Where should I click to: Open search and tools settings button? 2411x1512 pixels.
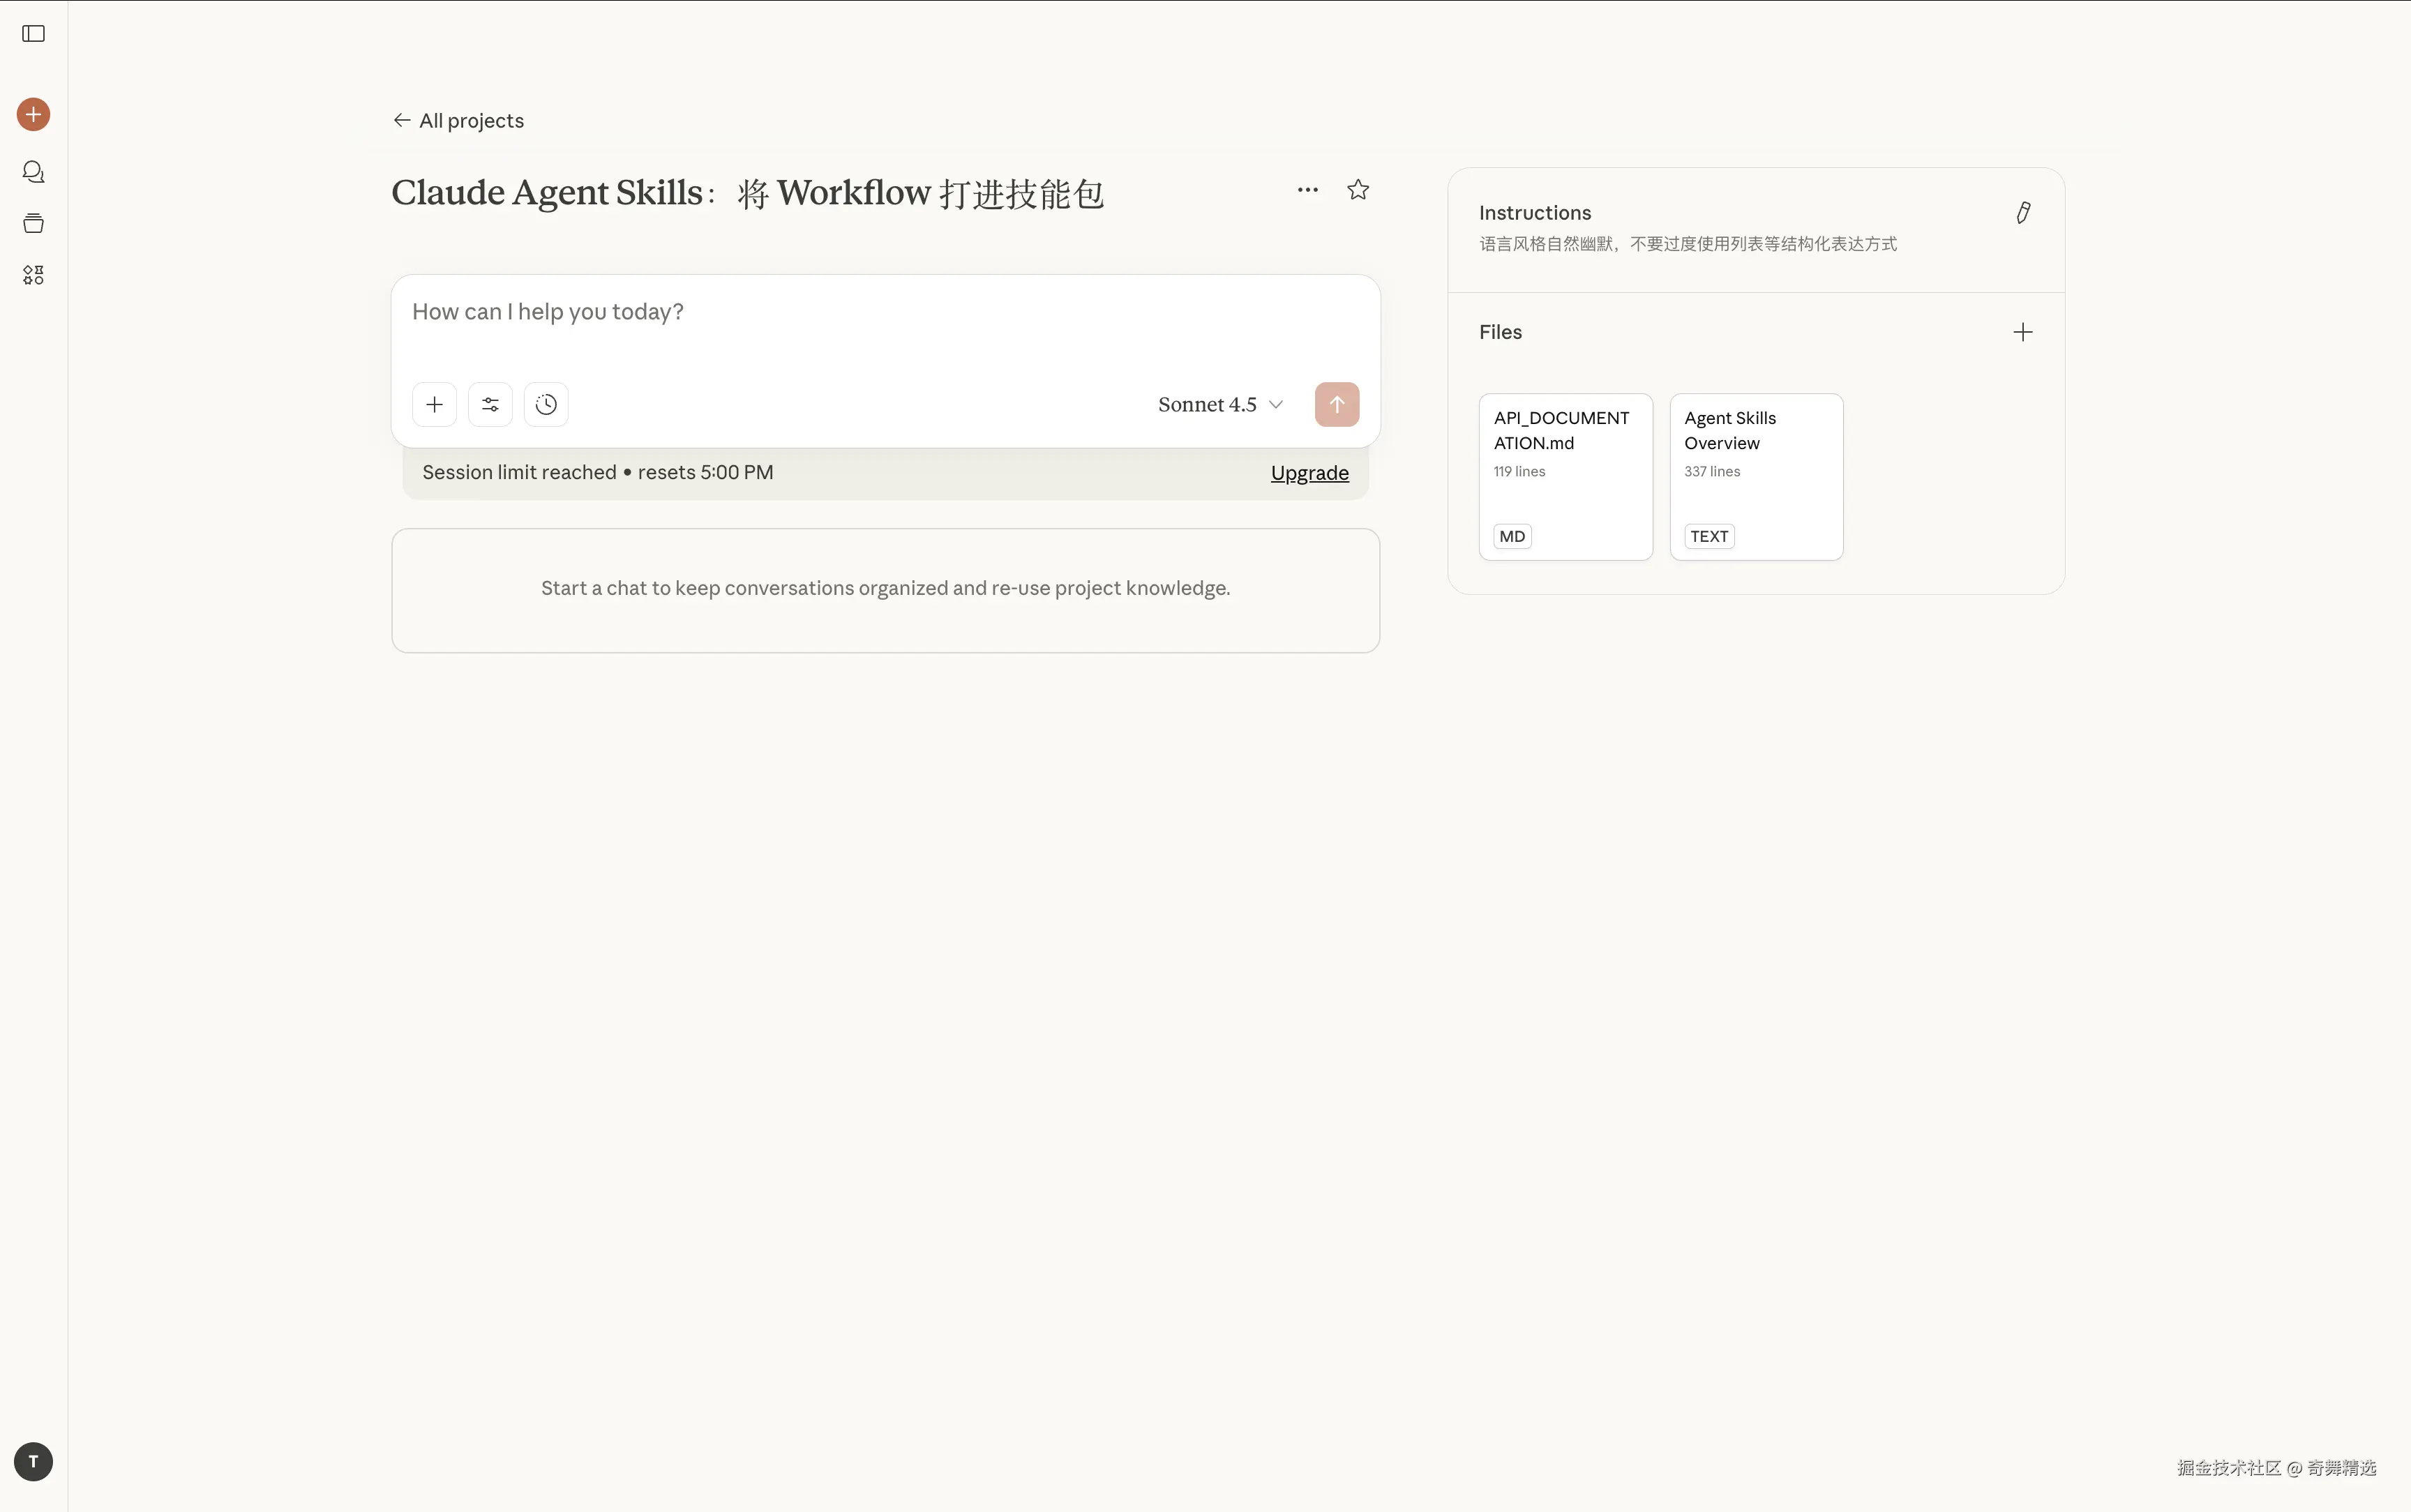[490, 405]
